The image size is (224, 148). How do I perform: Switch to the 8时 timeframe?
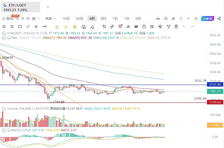[104, 19]
